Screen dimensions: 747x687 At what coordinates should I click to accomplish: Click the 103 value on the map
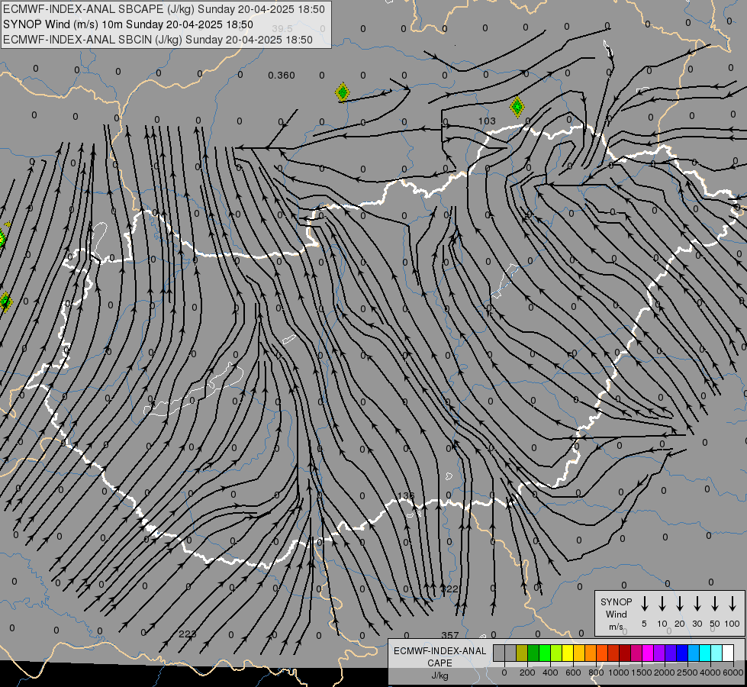pyautogui.click(x=487, y=121)
